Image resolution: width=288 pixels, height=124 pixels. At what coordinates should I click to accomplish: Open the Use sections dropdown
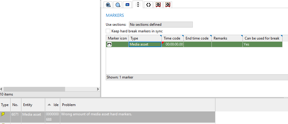pyautogui.click(x=161, y=25)
